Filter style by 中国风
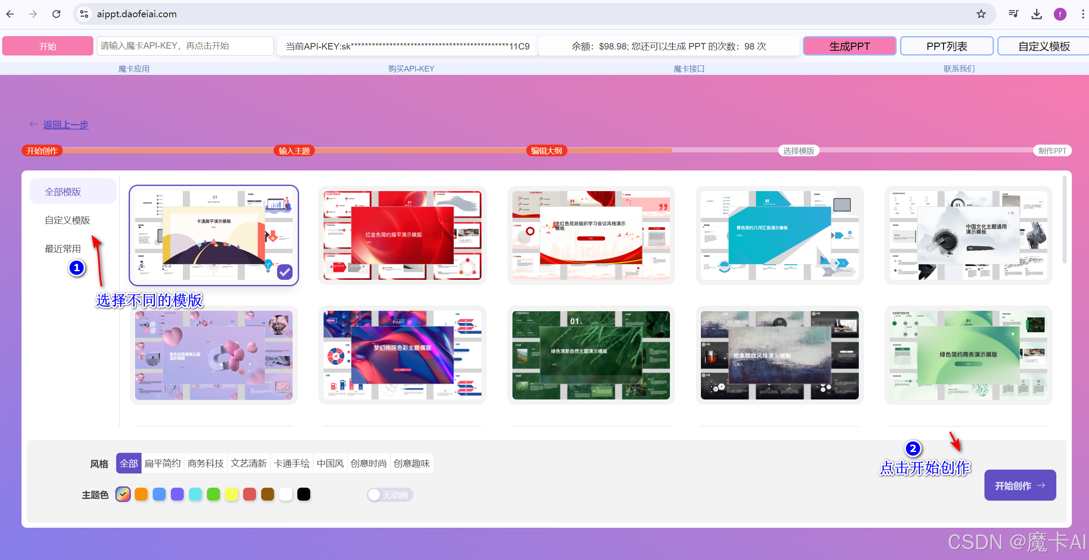Screen dimensions: 1089x560 coord(330,464)
